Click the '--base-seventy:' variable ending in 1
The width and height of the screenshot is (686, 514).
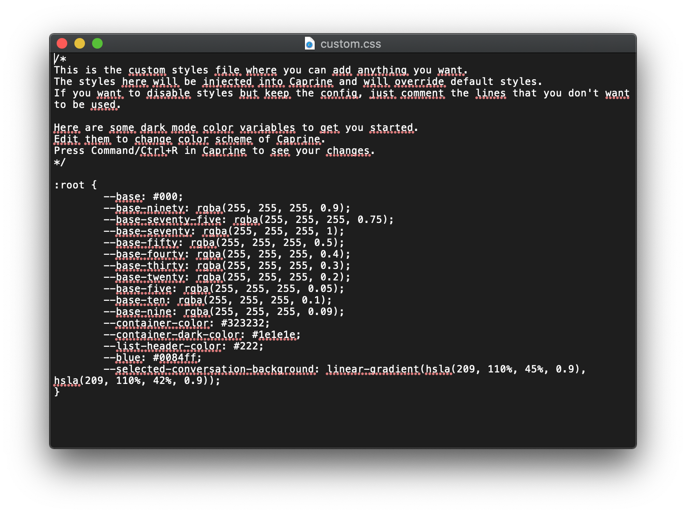point(224,231)
